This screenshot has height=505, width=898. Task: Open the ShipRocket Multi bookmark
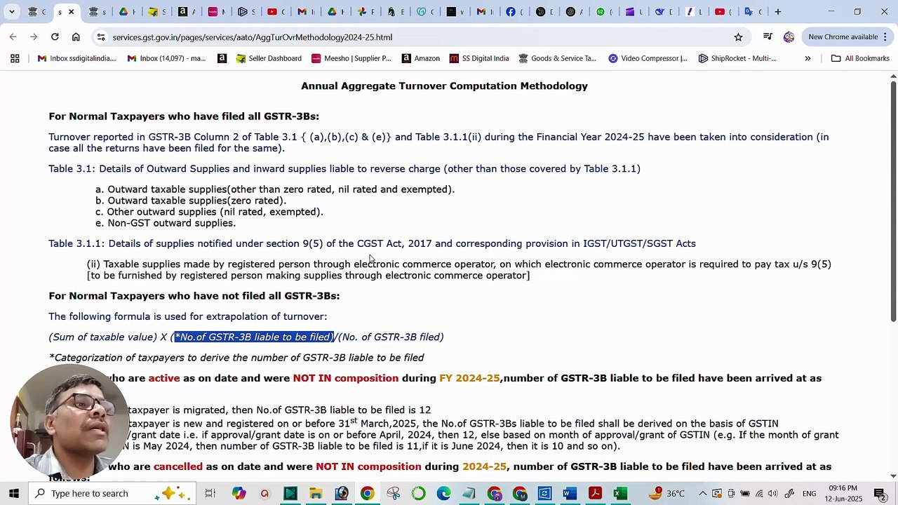[x=737, y=58]
